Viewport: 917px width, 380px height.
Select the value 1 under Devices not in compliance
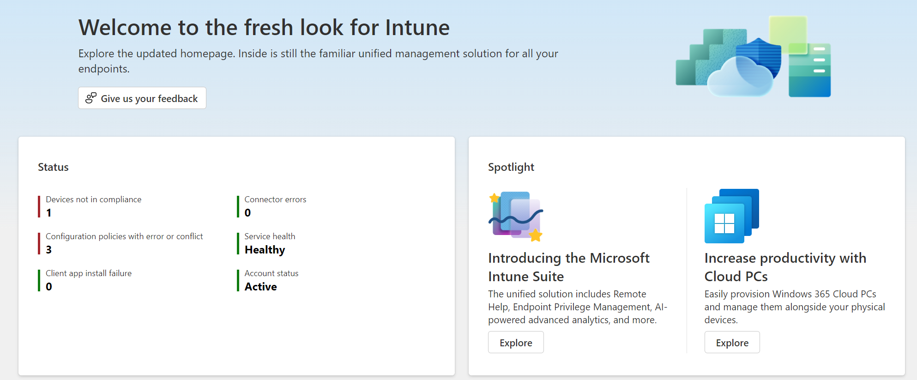click(49, 213)
